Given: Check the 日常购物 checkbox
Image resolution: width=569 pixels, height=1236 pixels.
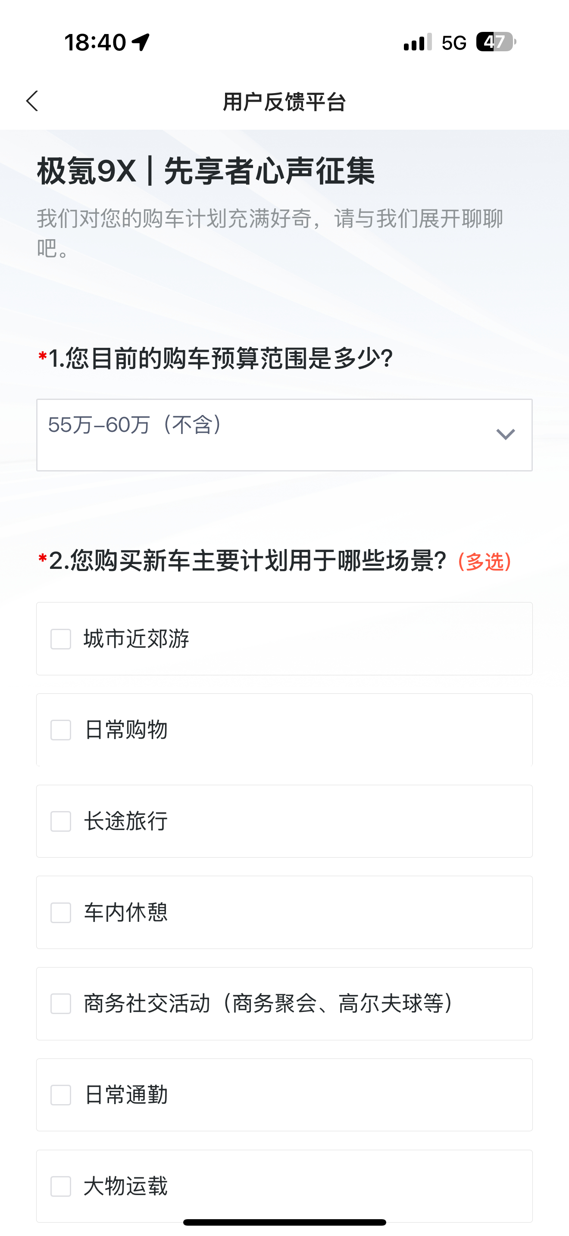Looking at the screenshot, I should click(61, 730).
